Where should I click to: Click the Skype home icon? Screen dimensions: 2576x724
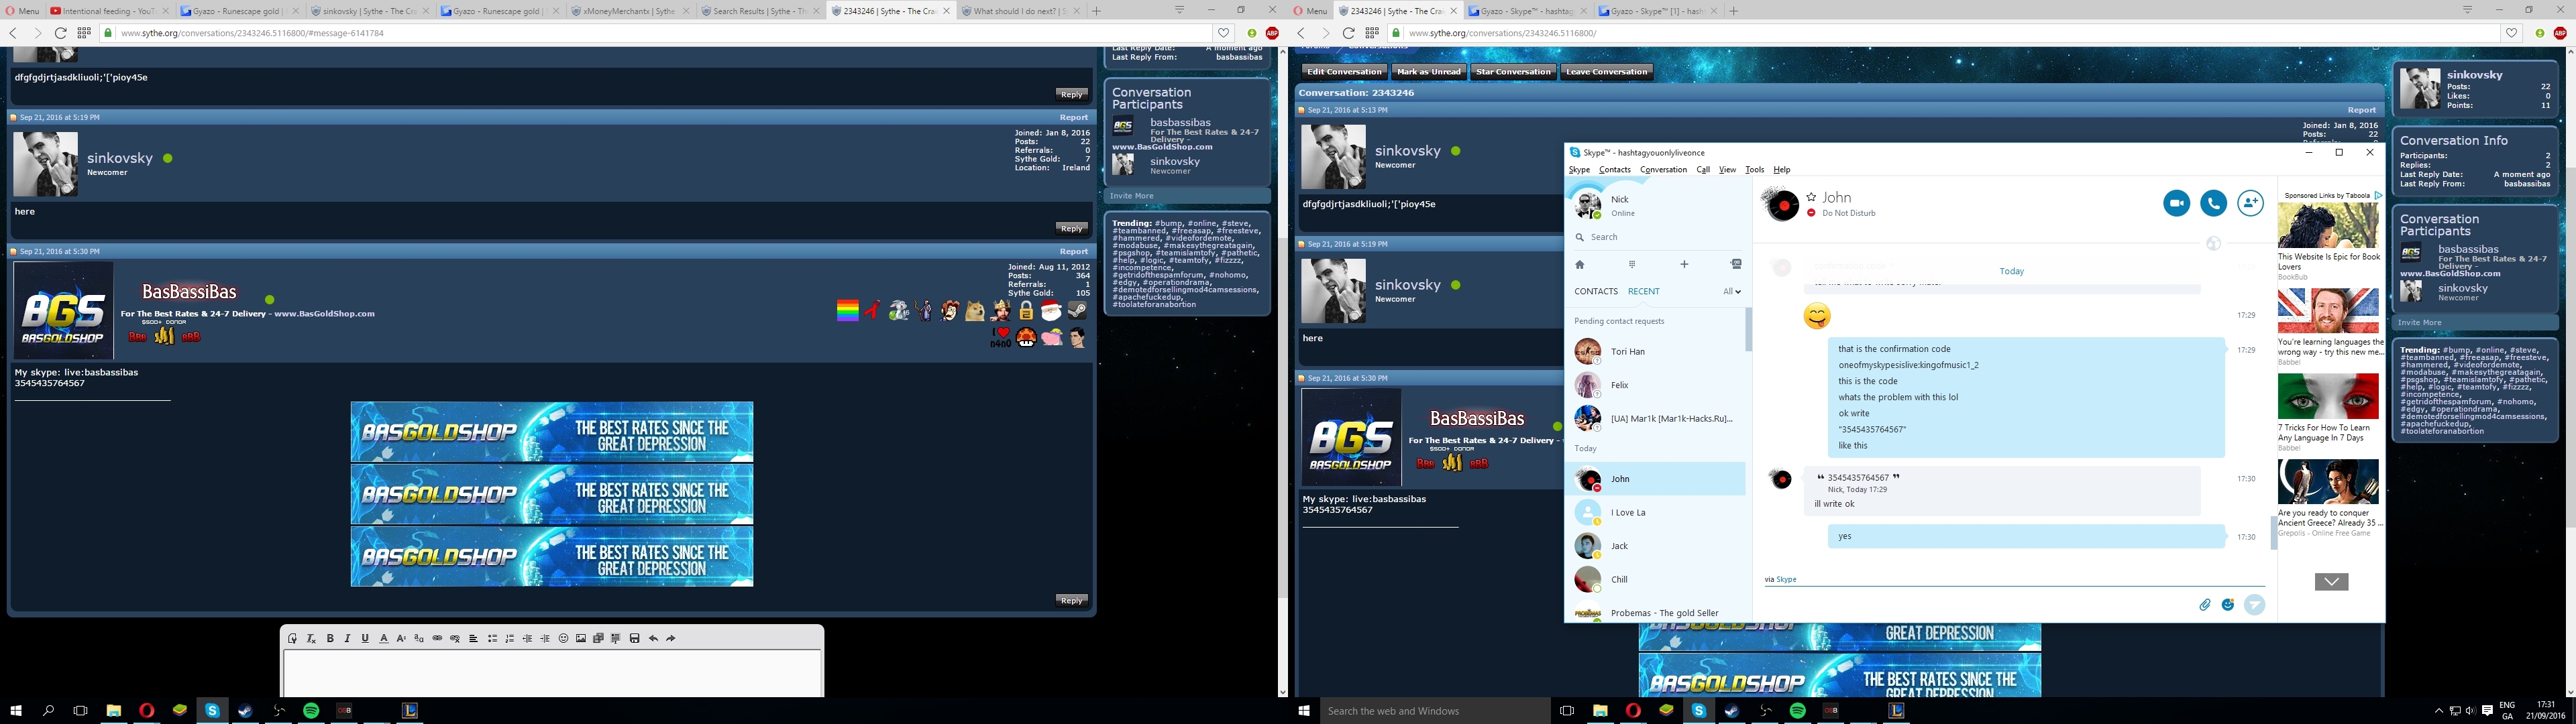[1580, 265]
